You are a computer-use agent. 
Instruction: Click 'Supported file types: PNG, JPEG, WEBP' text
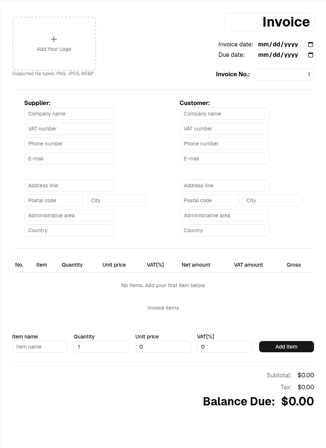53,73
